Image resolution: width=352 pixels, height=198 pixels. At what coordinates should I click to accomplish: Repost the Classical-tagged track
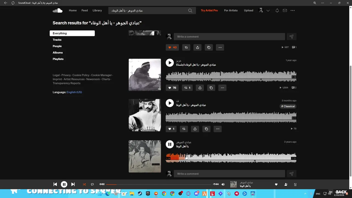[184, 129]
